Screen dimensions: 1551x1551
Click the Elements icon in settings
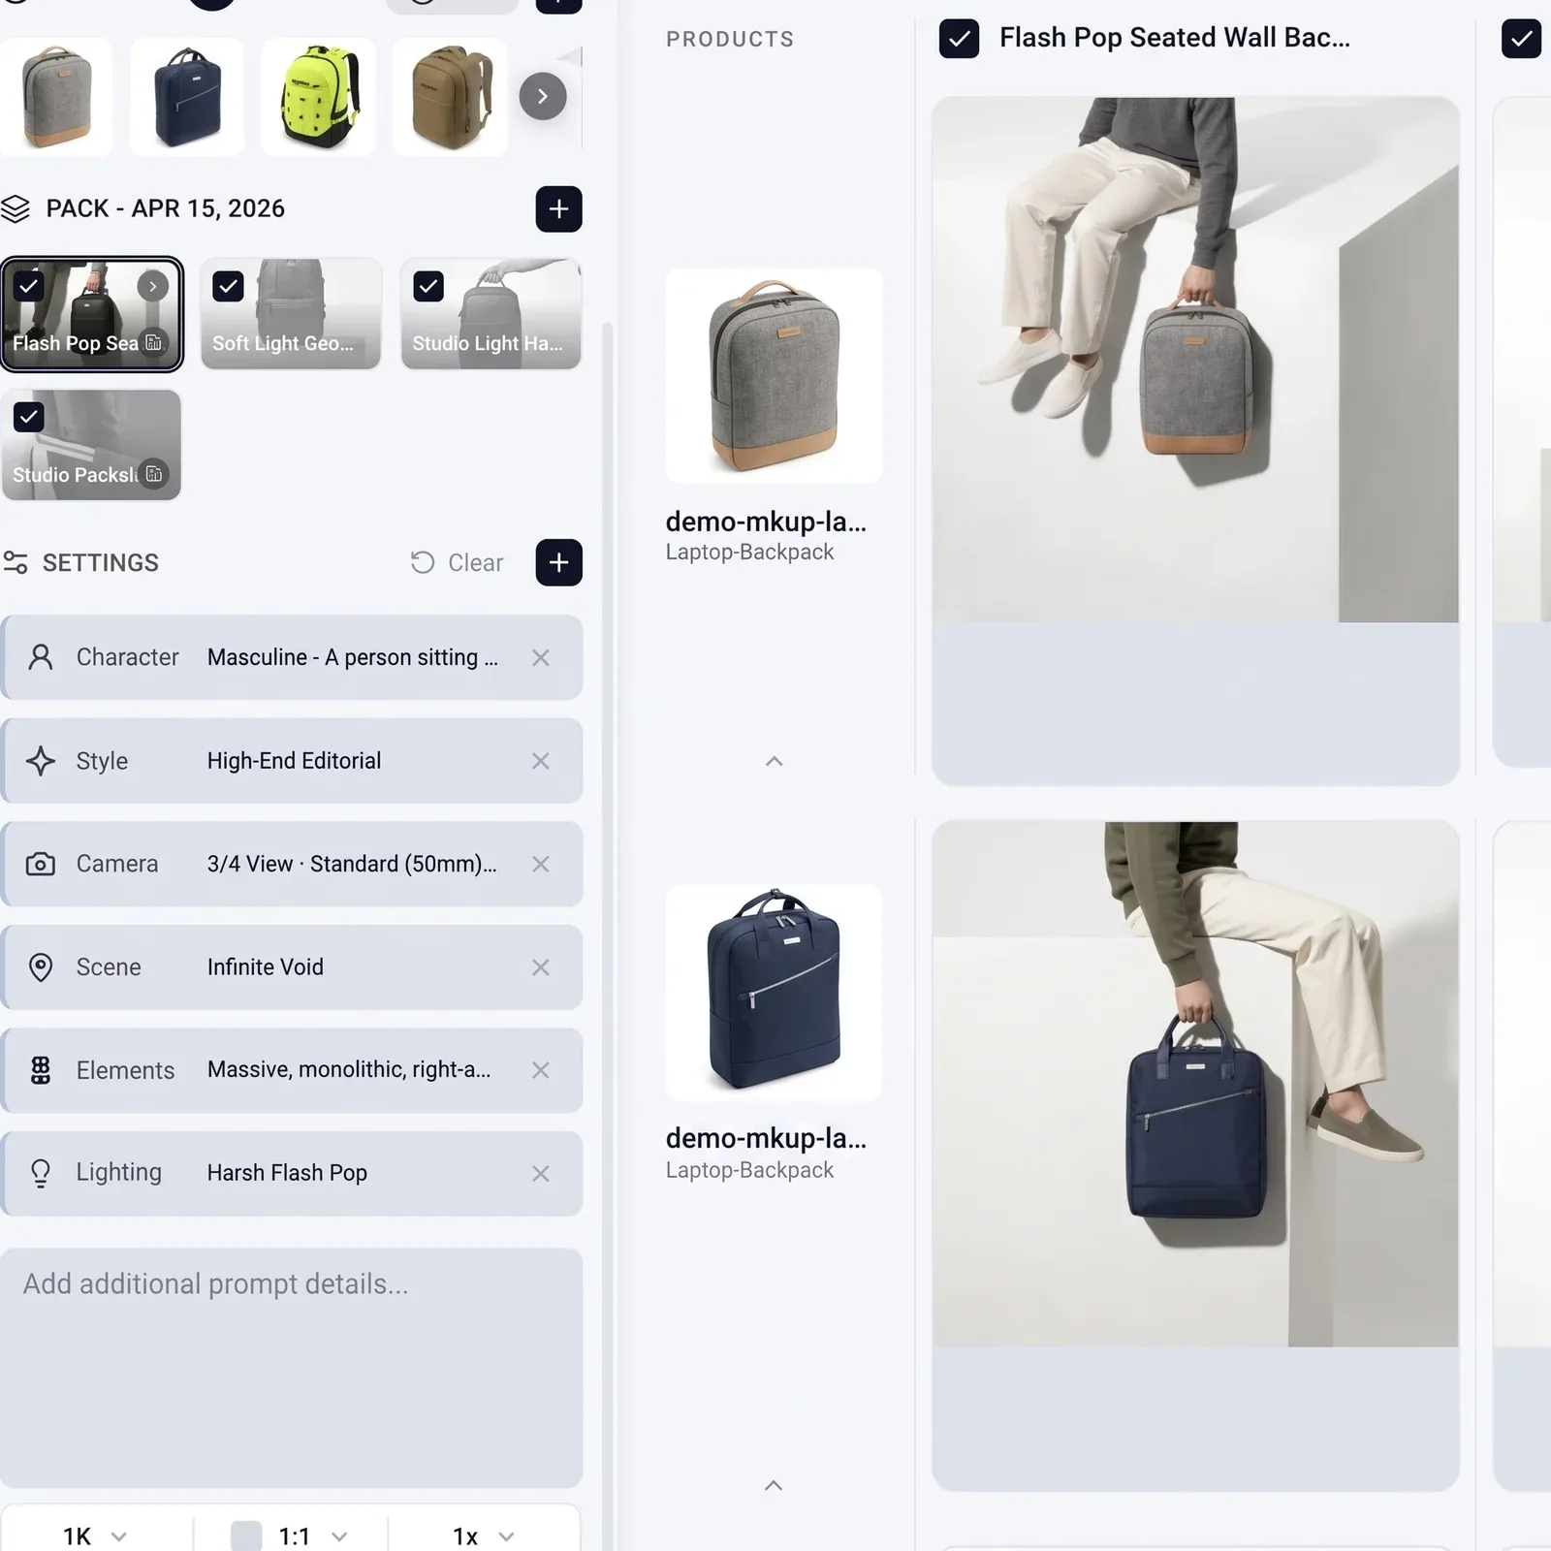coord(41,1070)
